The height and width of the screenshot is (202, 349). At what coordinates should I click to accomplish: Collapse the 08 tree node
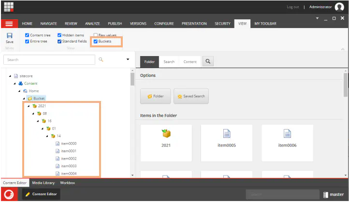pyautogui.click(x=33, y=114)
